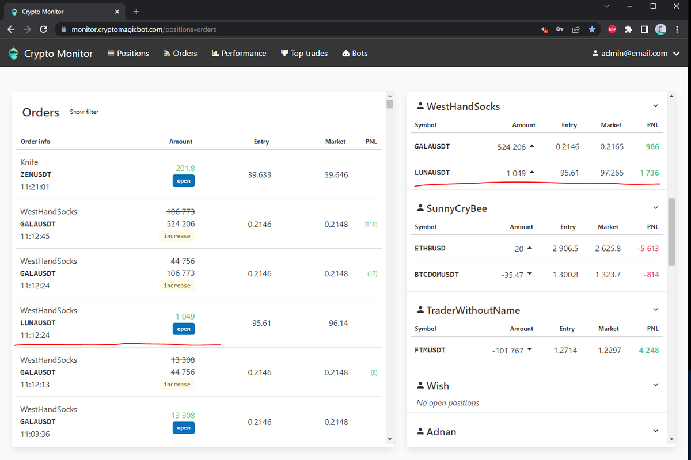The width and height of the screenshot is (691, 460).
Task: Click increase badge on GALAUSDT 11:12:13 order
Action: tap(177, 385)
